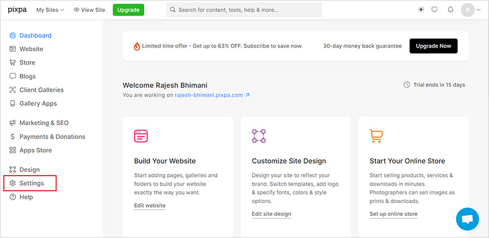
Task: Click the orange online store cart icon
Action: (376, 136)
